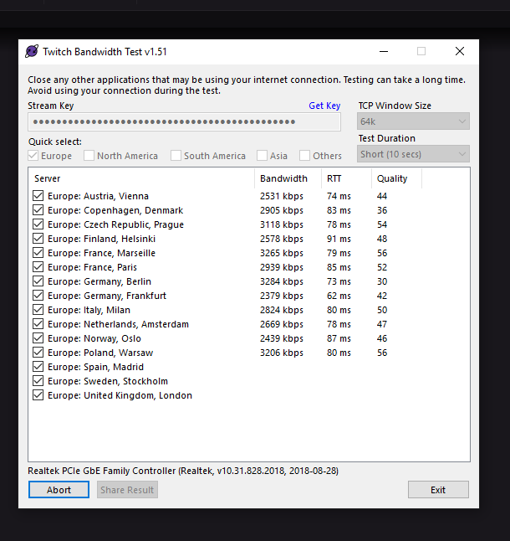The width and height of the screenshot is (510, 541).
Task: Abort the running bandwidth test
Action: (59, 490)
